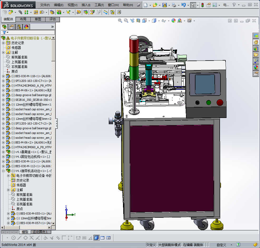Image resolution: width=260 pixels, height=248 pixels.
Task: Pin the menu bar with the pushpin
Action: pyautogui.click(x=139, y=5)
